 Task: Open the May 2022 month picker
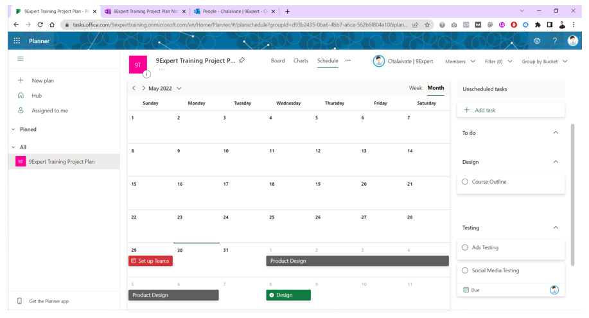click(x=165, y=89)
